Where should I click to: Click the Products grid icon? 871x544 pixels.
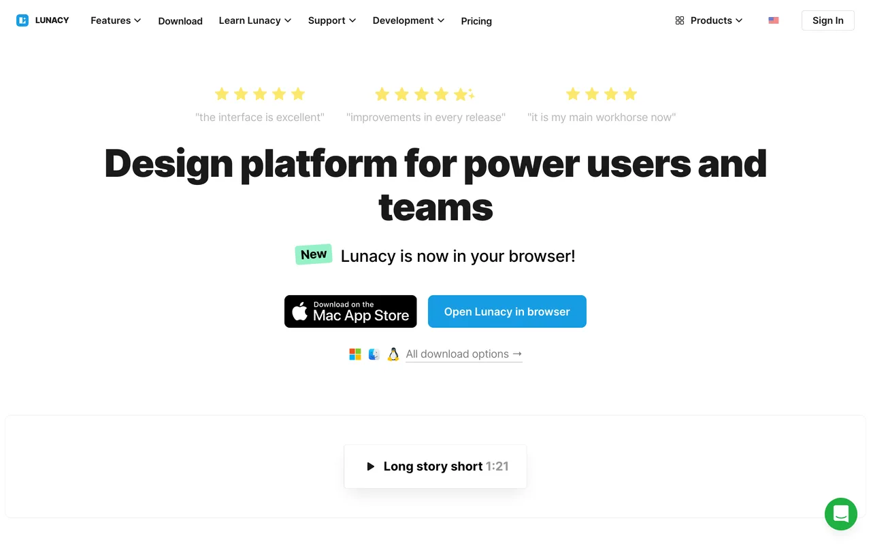pyautogui.click(x=680, y=20)
